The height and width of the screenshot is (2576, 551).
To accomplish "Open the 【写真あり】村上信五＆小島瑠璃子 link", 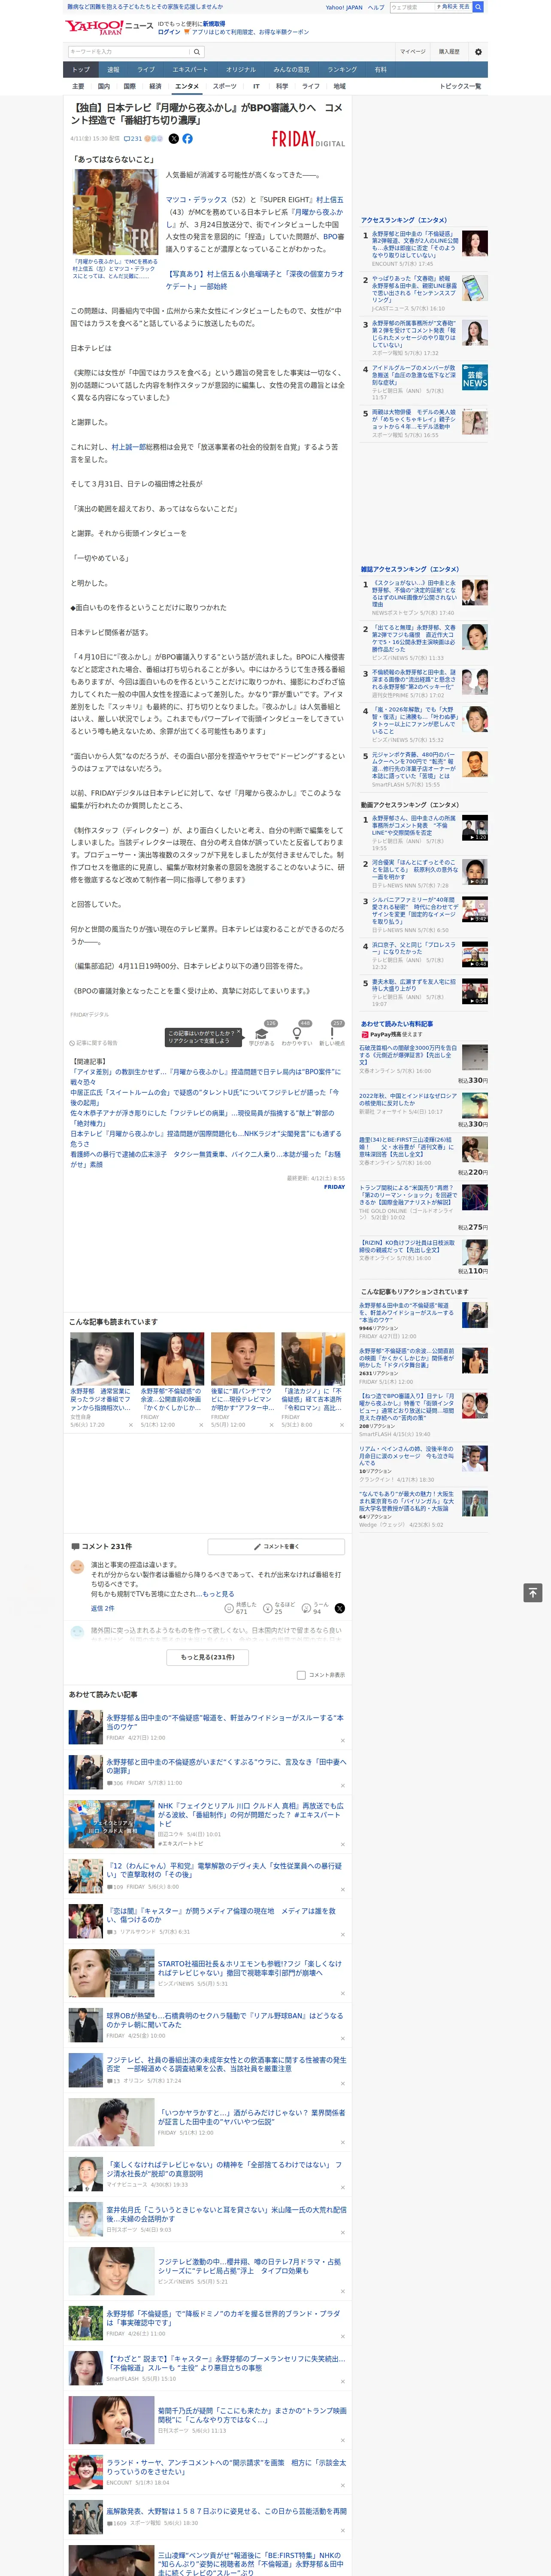I will click(254, 280).
